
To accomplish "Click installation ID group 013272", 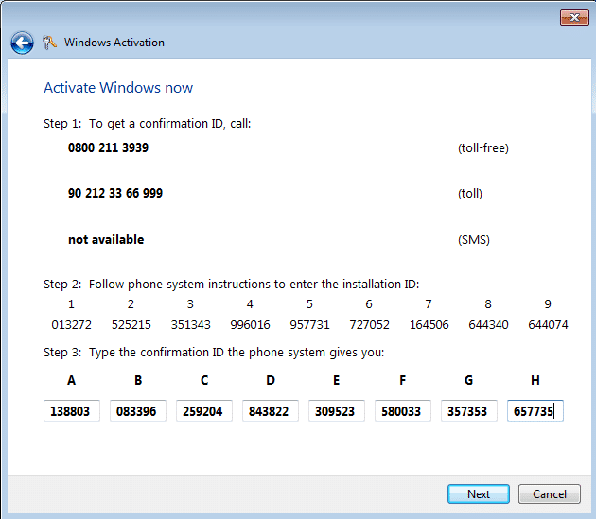I will 72,325.
